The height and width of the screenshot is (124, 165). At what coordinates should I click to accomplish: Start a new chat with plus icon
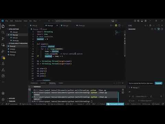point(145,25)
